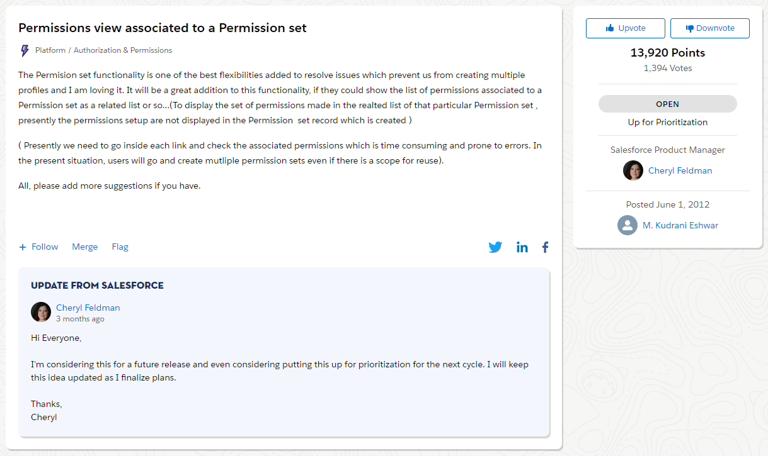Click Cheryl Feldman's photo in sidebar
Viewport: 768px width, 456px height.
633,170
